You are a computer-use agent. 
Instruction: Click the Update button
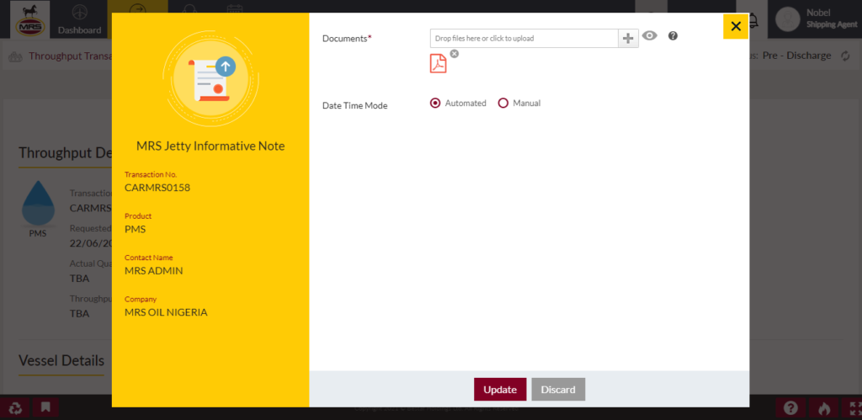pos(500,389)
